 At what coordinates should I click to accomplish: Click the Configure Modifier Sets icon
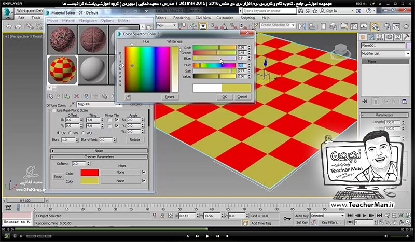click(x=405, y=101)
